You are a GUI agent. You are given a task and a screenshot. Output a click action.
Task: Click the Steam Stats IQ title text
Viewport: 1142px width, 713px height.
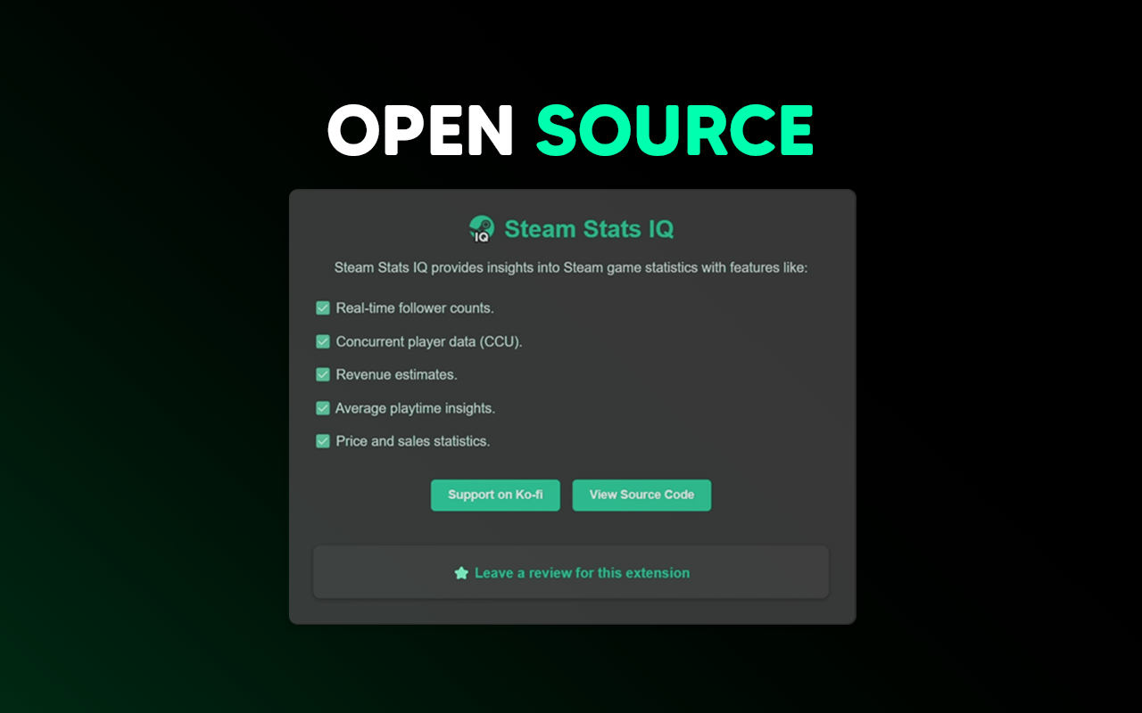tap(589, 229)
